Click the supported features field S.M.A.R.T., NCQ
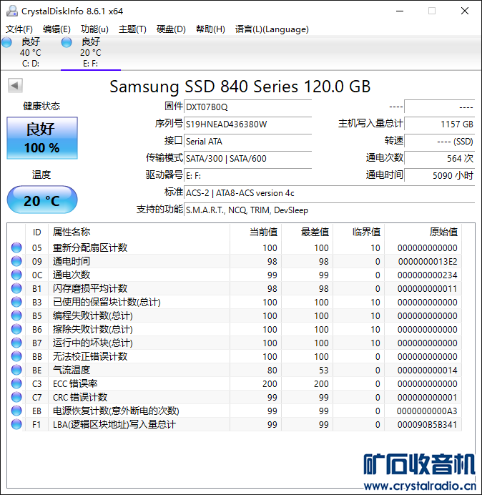Screen dimensions: 482x495 click(329, 210)
